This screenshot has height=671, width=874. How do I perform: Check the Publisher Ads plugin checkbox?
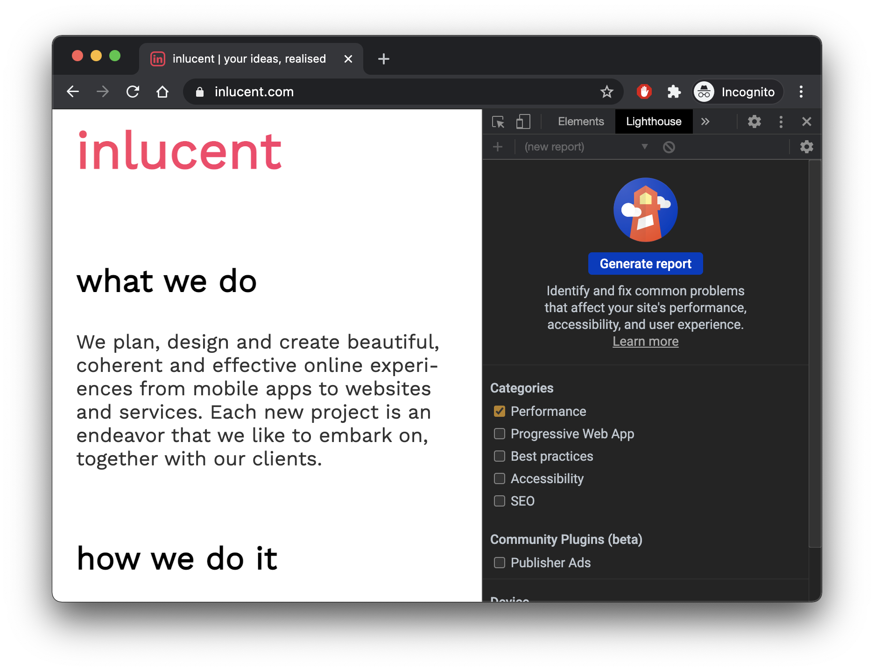500,563
